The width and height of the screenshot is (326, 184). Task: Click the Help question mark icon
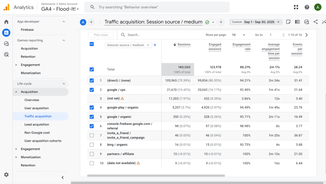point(307,7)
